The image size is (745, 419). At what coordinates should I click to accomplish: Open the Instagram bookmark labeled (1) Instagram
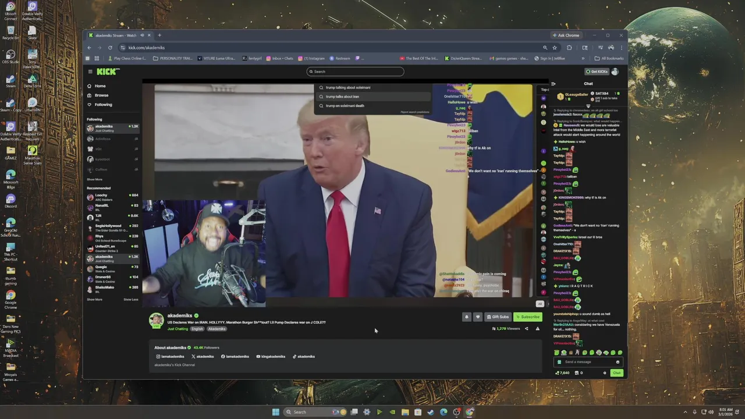[311, 58]
